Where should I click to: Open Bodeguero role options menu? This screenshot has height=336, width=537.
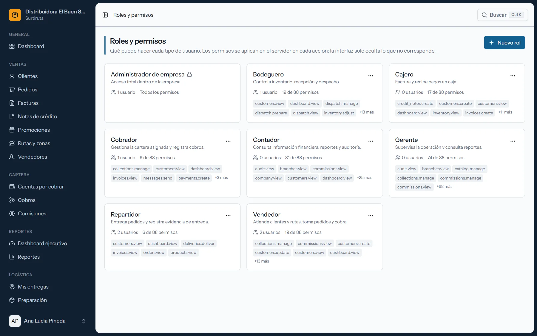coord(371,76)
